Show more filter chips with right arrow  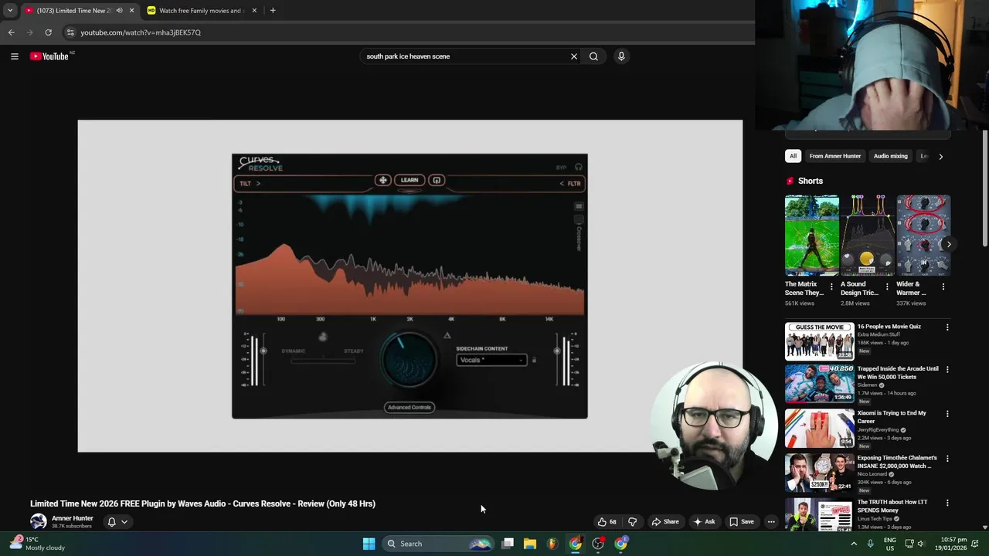click(x=940, y=156)
